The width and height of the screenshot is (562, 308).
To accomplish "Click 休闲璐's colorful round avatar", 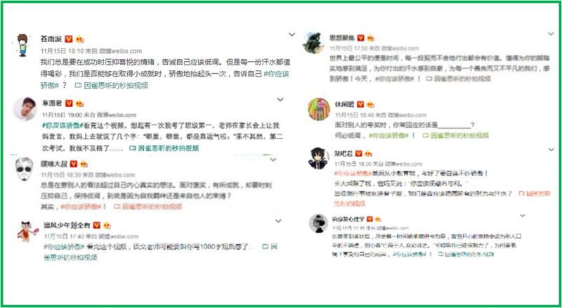I will pyautogui.click(x=319, y=109).
